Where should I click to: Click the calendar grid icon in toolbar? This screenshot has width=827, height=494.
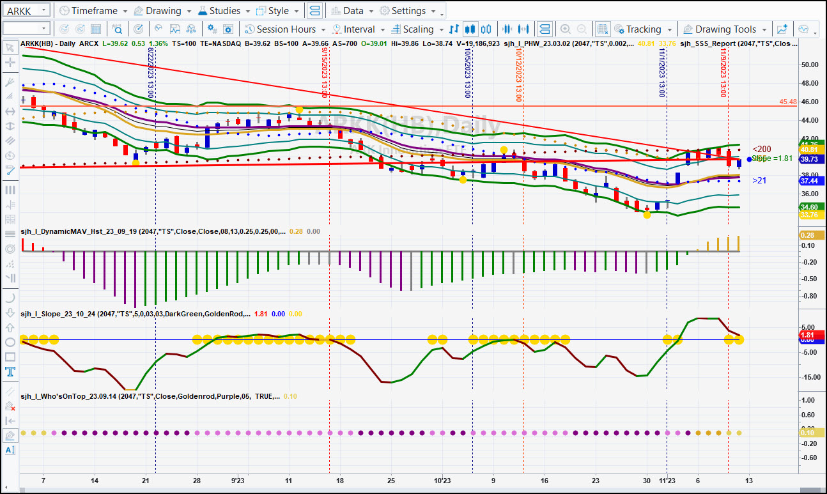pyautogui.click(x=96, y=29)
